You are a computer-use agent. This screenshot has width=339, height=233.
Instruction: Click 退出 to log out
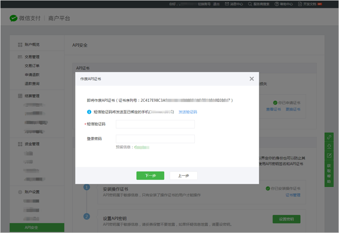(216, 4)
